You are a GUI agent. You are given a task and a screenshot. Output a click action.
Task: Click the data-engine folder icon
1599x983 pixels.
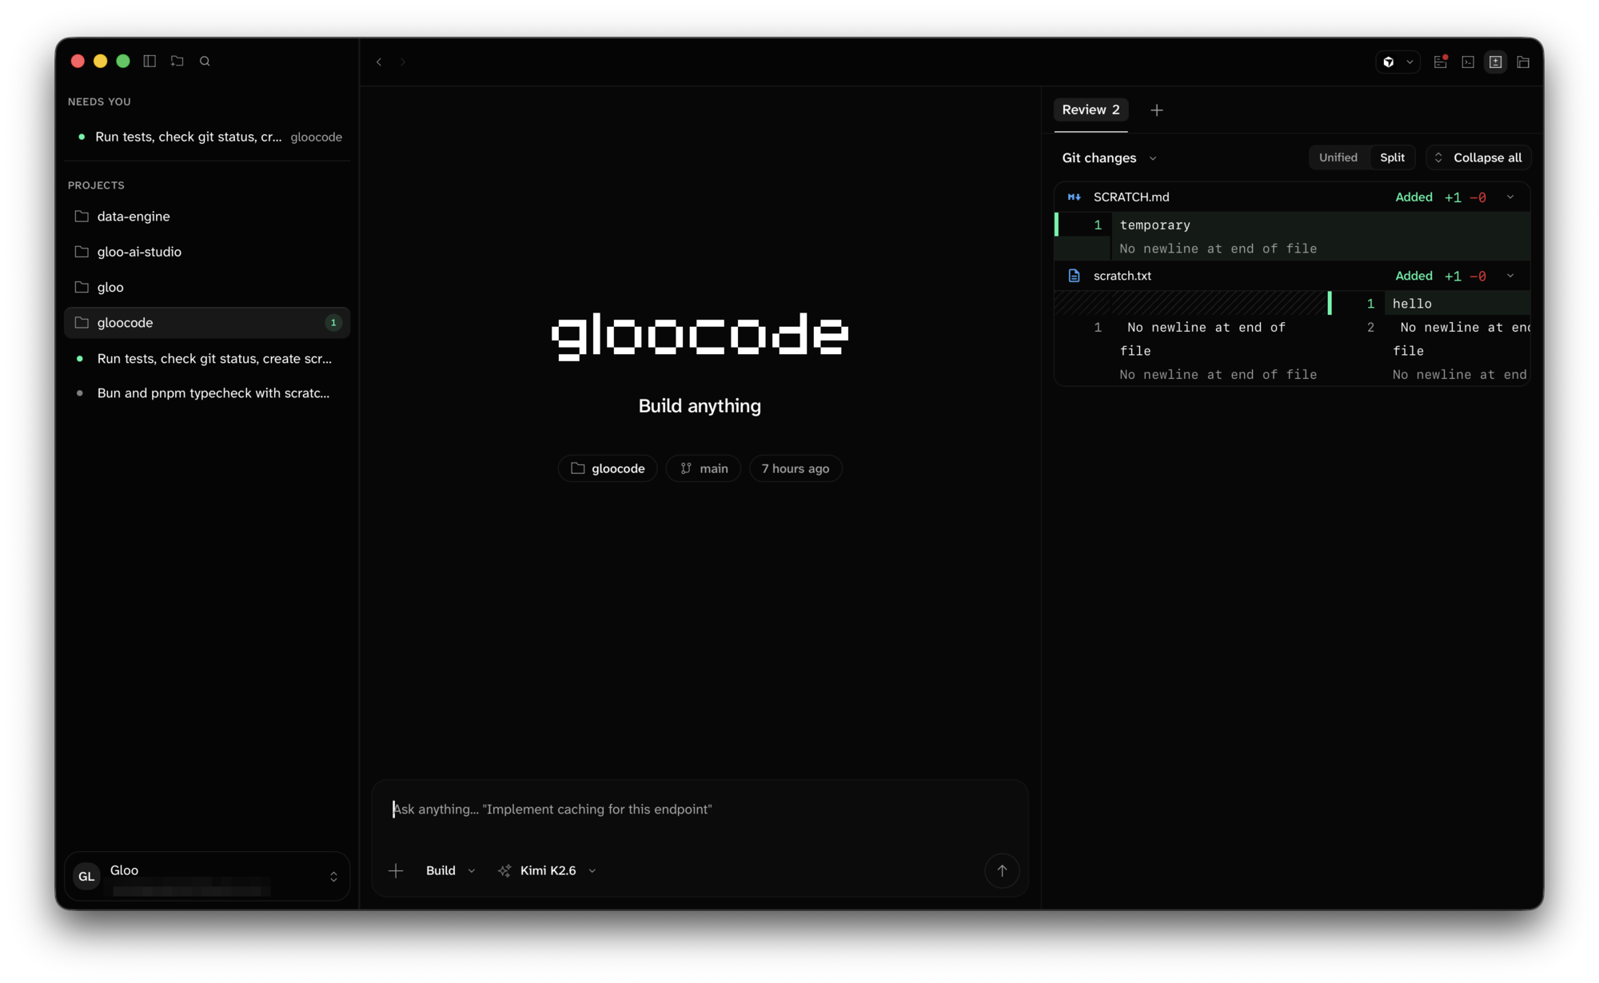[x=82, y=217]
